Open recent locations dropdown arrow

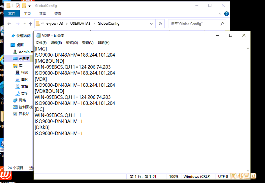pos(24,24)
